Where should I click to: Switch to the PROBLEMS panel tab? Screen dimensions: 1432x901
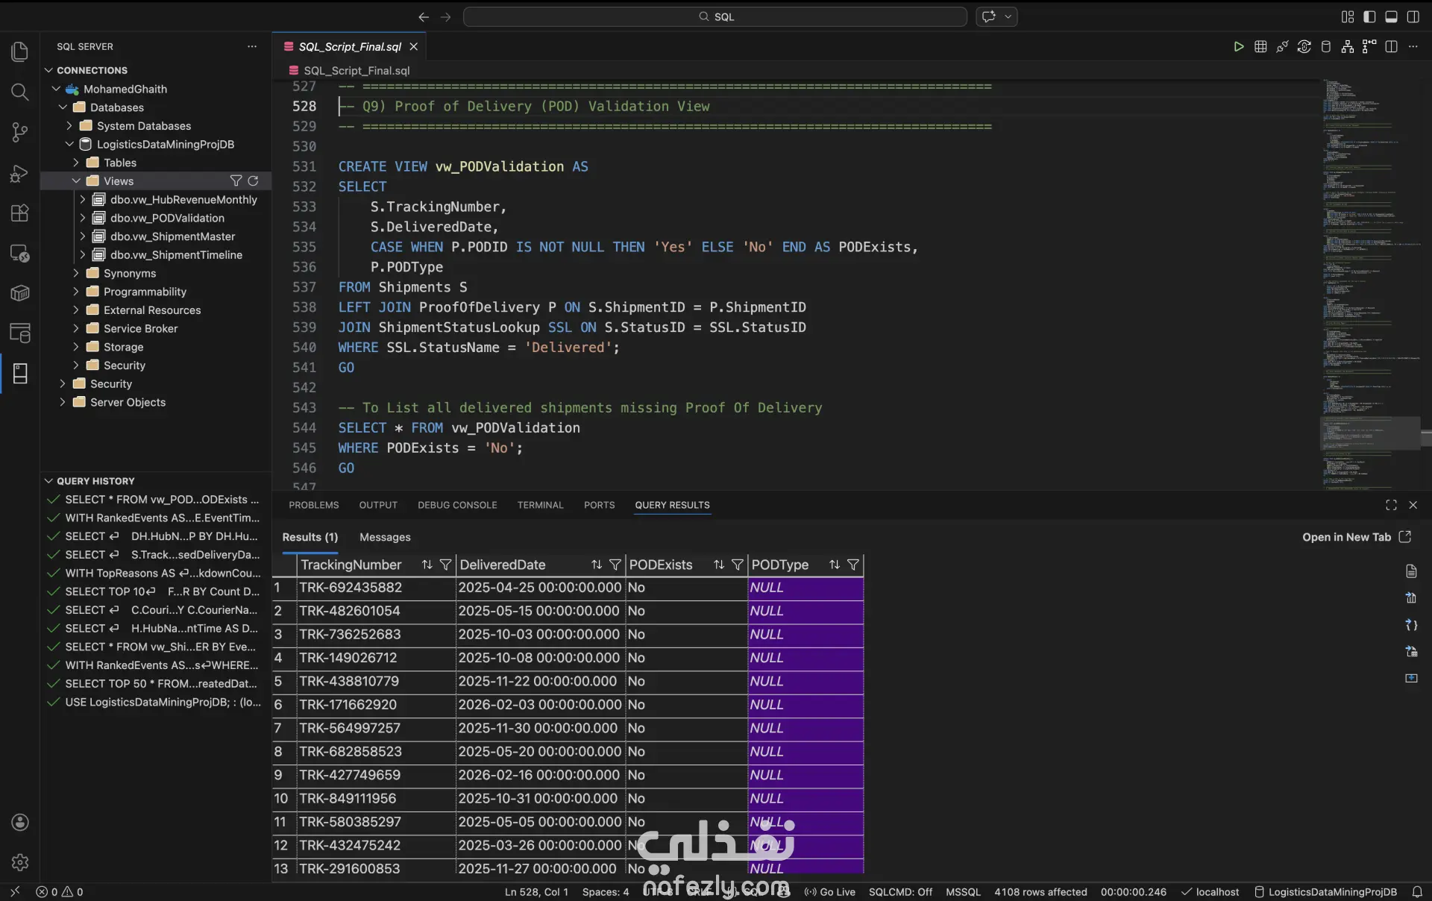[x=313, y=505]
